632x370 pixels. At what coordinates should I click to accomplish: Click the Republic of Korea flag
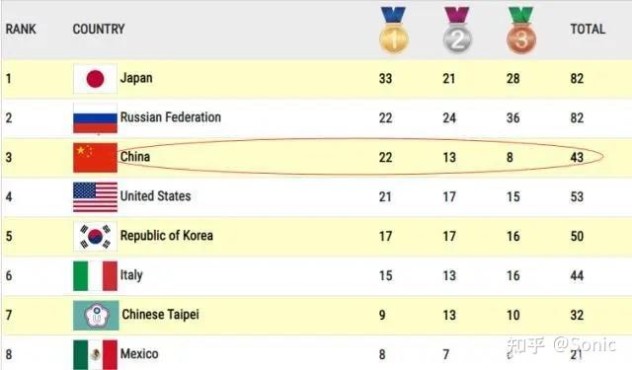[x=95, y=237]
